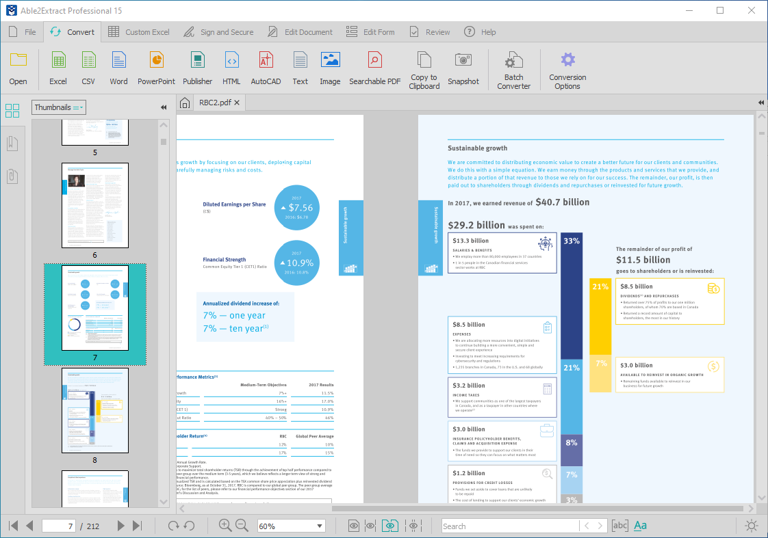Select page 8 thumbnail
The width and height of the screenshot is (768, 538).
click(95, 410)
